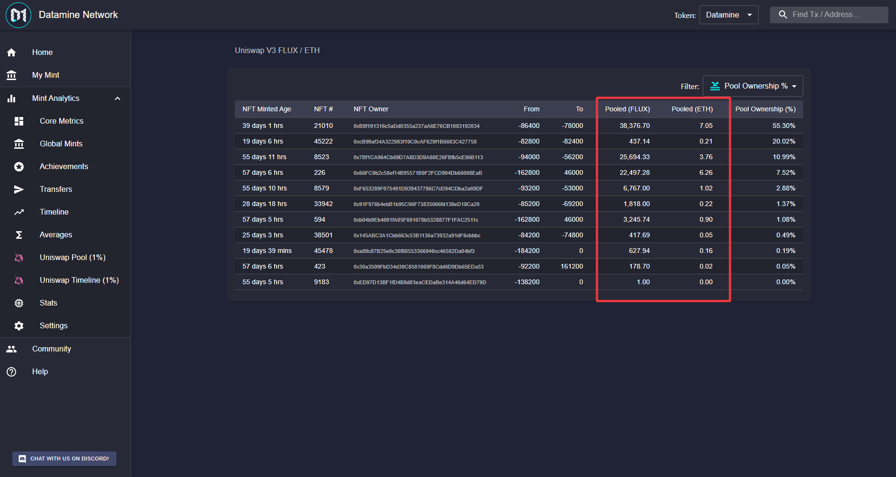Click the Averages sigma icon
The height and width of the screenshot is (477, 896).
tap(19, 235)
